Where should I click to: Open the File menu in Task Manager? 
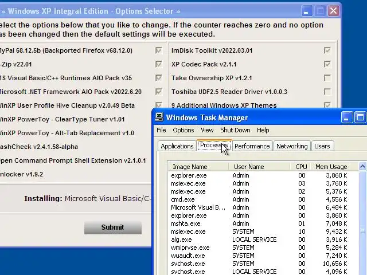coord(161,130)
